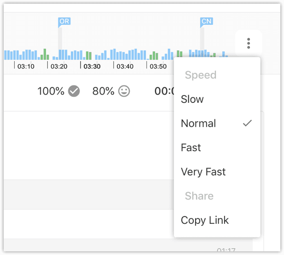The width and height of the screenshot is (284, 255).
Task: Jump to 03:10 on the timeline
Action: [x=26, y=67]
